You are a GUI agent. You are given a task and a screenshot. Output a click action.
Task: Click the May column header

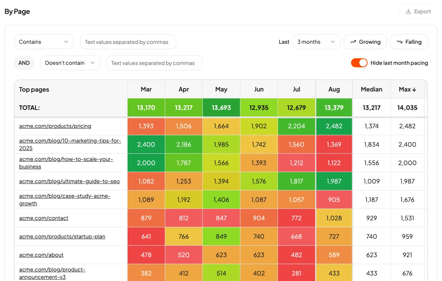pyautogui.click(x=221, y=89)
